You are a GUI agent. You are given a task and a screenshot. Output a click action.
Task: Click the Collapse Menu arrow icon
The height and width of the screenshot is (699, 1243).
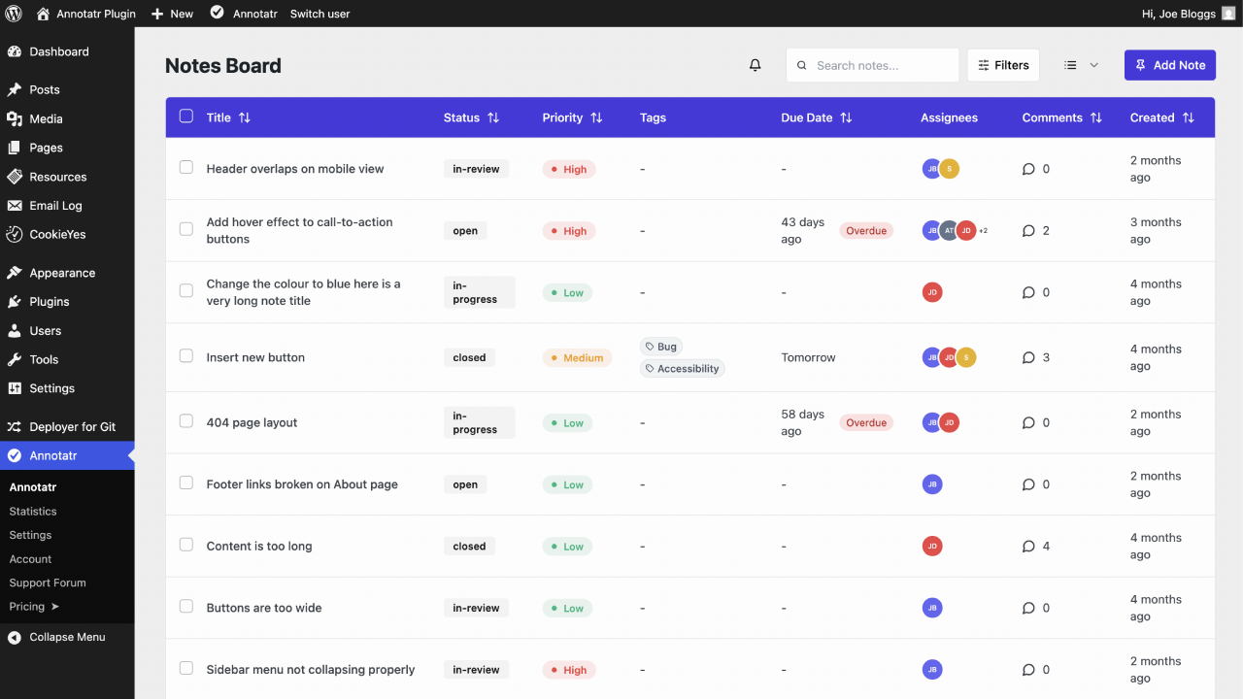click(14, 637)
